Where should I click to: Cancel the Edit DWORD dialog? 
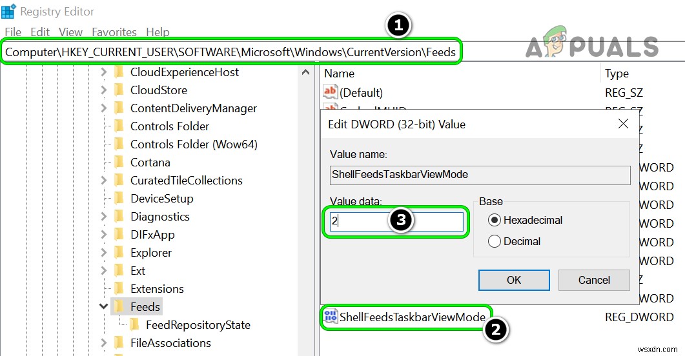click(x=594, y=280)
